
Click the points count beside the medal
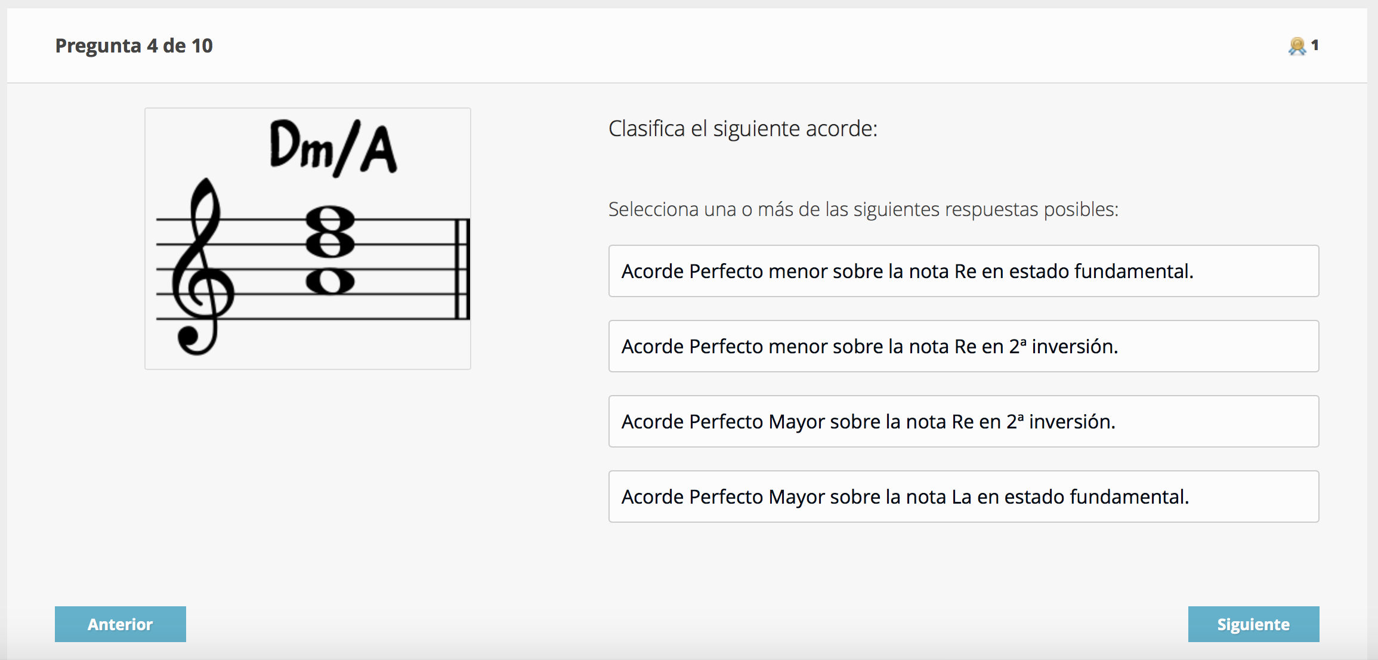tap(1315, 45)
